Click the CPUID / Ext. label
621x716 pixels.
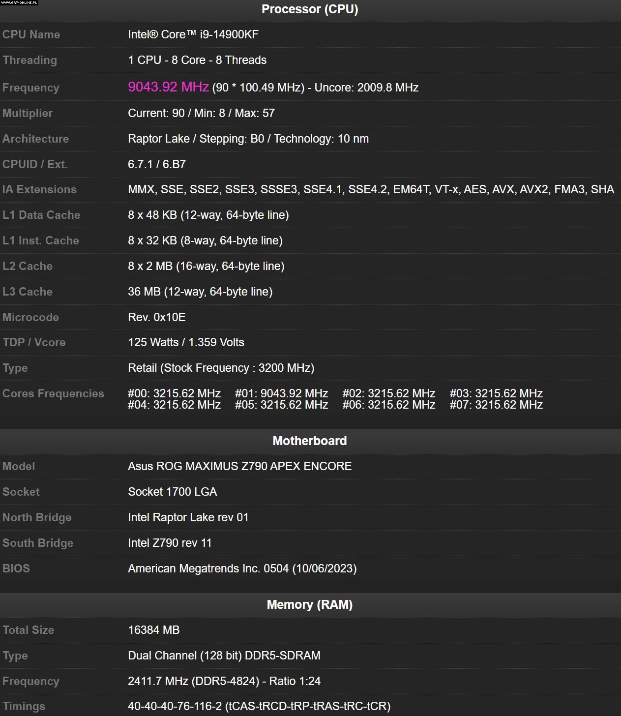(35, 164)
